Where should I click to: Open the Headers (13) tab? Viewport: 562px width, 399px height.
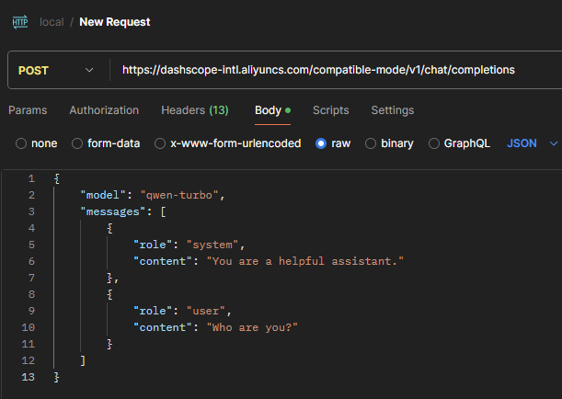click(x=195, y=110)
